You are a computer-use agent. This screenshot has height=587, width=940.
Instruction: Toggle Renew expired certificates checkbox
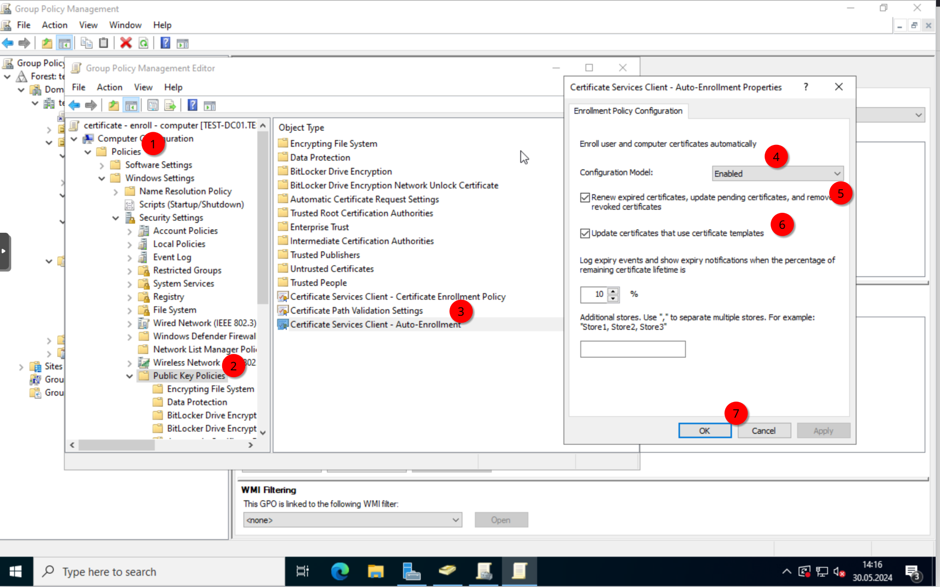point(585,197)
